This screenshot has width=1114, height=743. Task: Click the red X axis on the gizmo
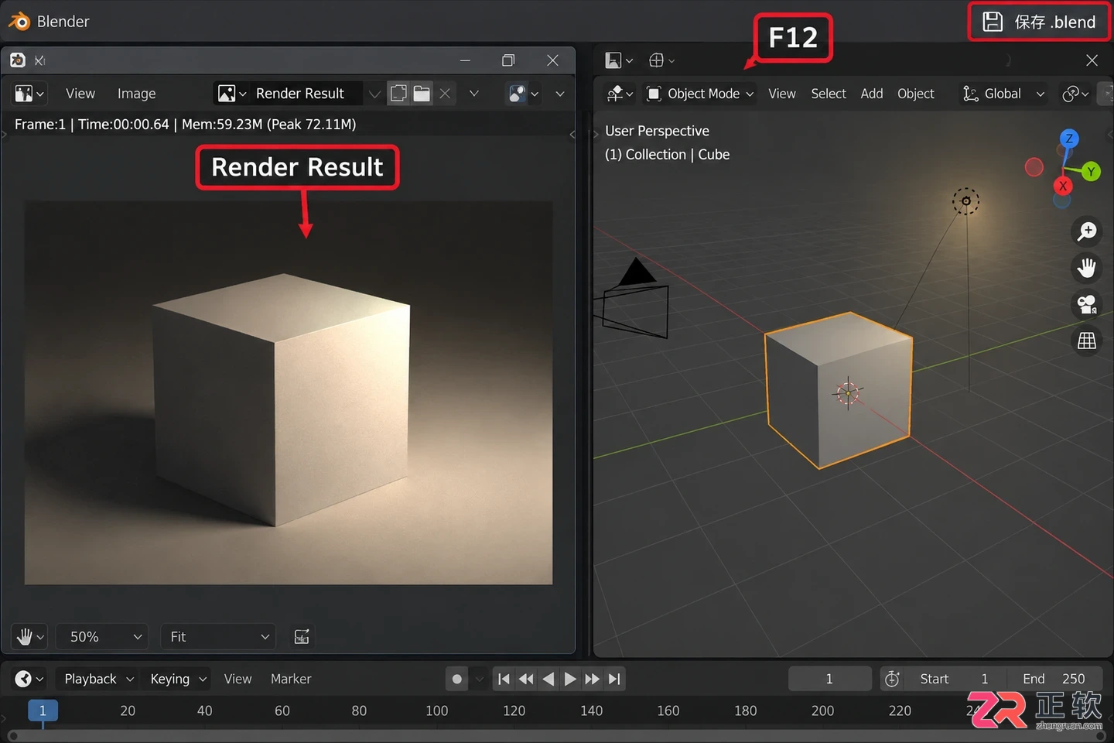[x=1063, y=186]
